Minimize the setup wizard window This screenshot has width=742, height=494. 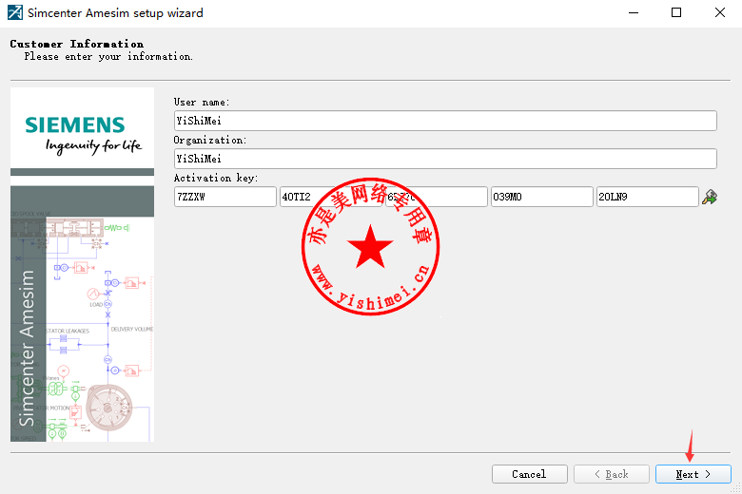[634, 12]
